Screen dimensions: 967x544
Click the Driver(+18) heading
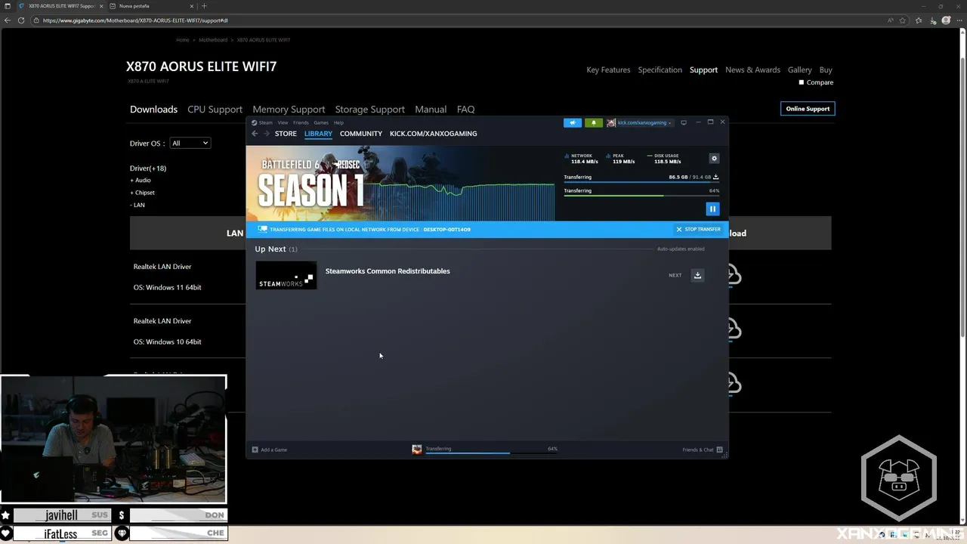pyautogui.click(x=148, y=168)
